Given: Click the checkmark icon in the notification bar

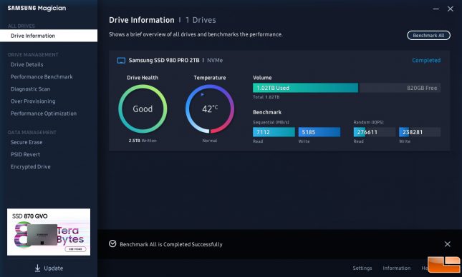Looking at the screenshot, I should [112, 244].
